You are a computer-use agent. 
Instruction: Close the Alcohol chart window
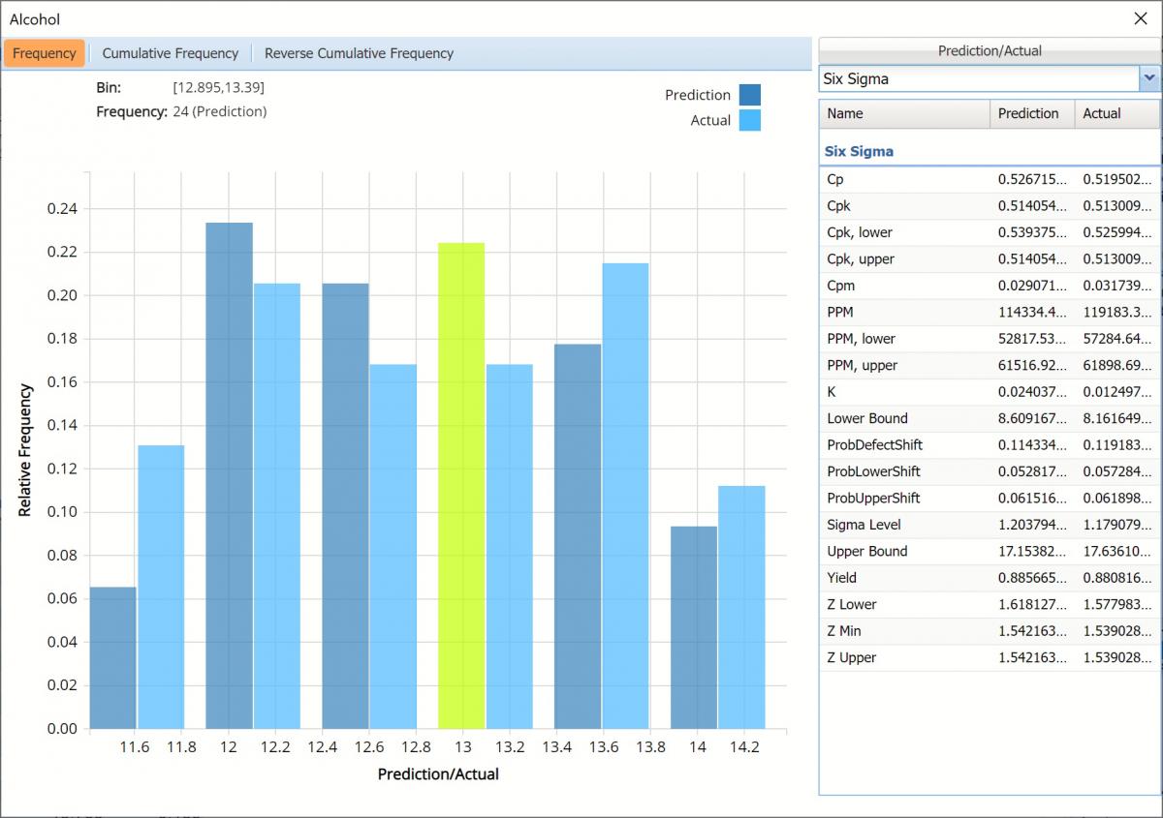(x=1141, y=18)
